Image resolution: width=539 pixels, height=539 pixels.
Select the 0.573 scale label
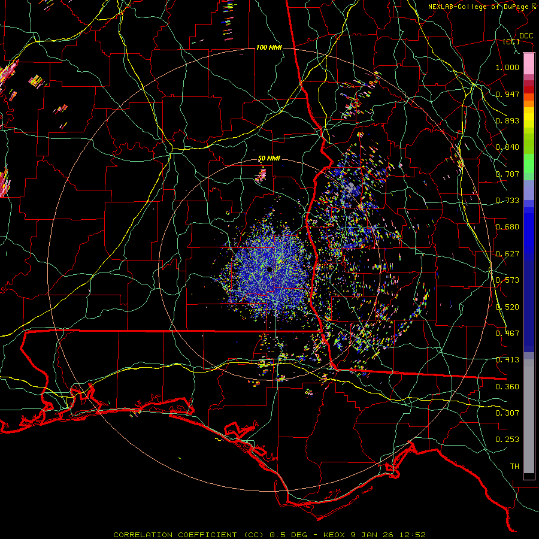pyautogui.click(x=507, y=280)
